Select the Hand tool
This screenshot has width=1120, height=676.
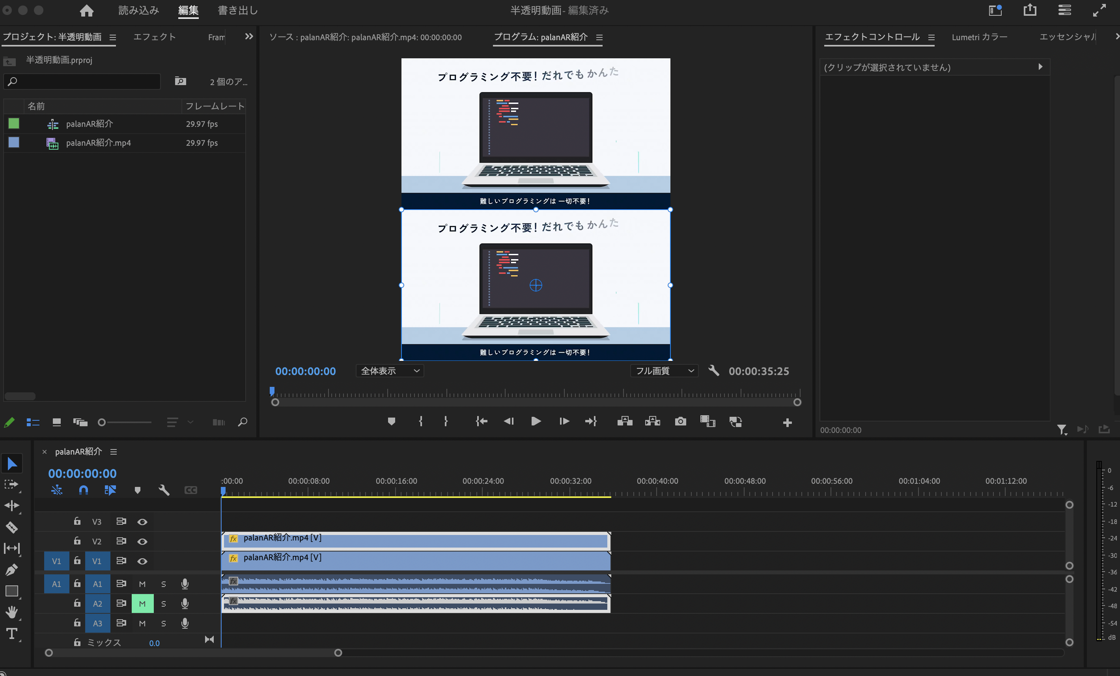(x=12, y=613)
